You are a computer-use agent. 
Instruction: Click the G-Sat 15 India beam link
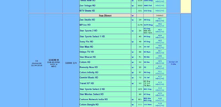pyautogui.click(x=173, y=63)
